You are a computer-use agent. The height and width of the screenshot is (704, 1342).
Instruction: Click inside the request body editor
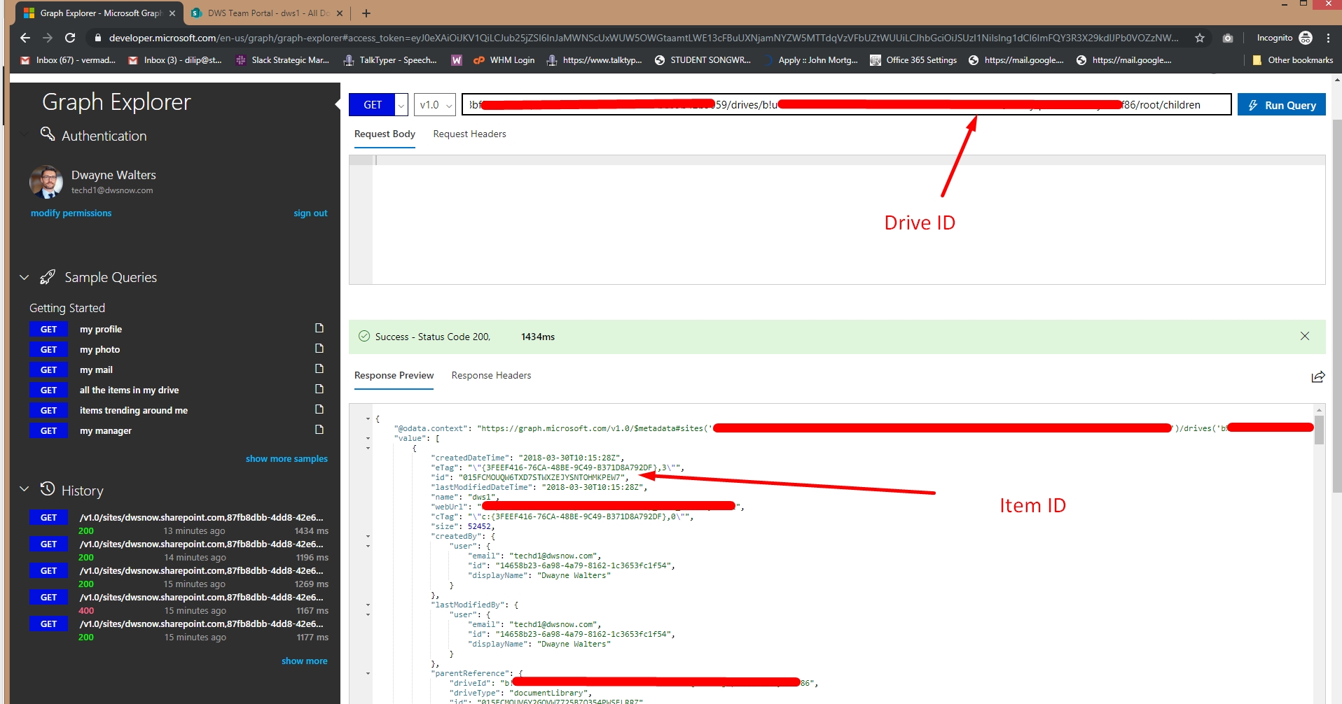(837, 220)
